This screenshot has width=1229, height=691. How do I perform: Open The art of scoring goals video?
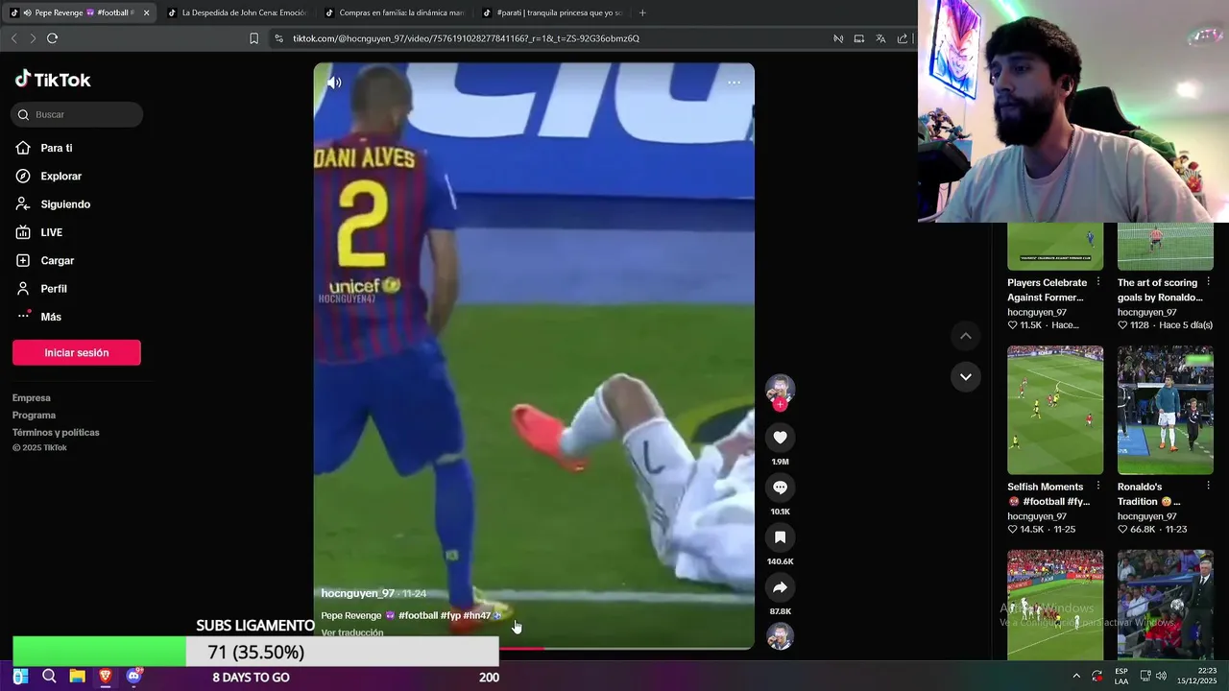[1166, 246]
